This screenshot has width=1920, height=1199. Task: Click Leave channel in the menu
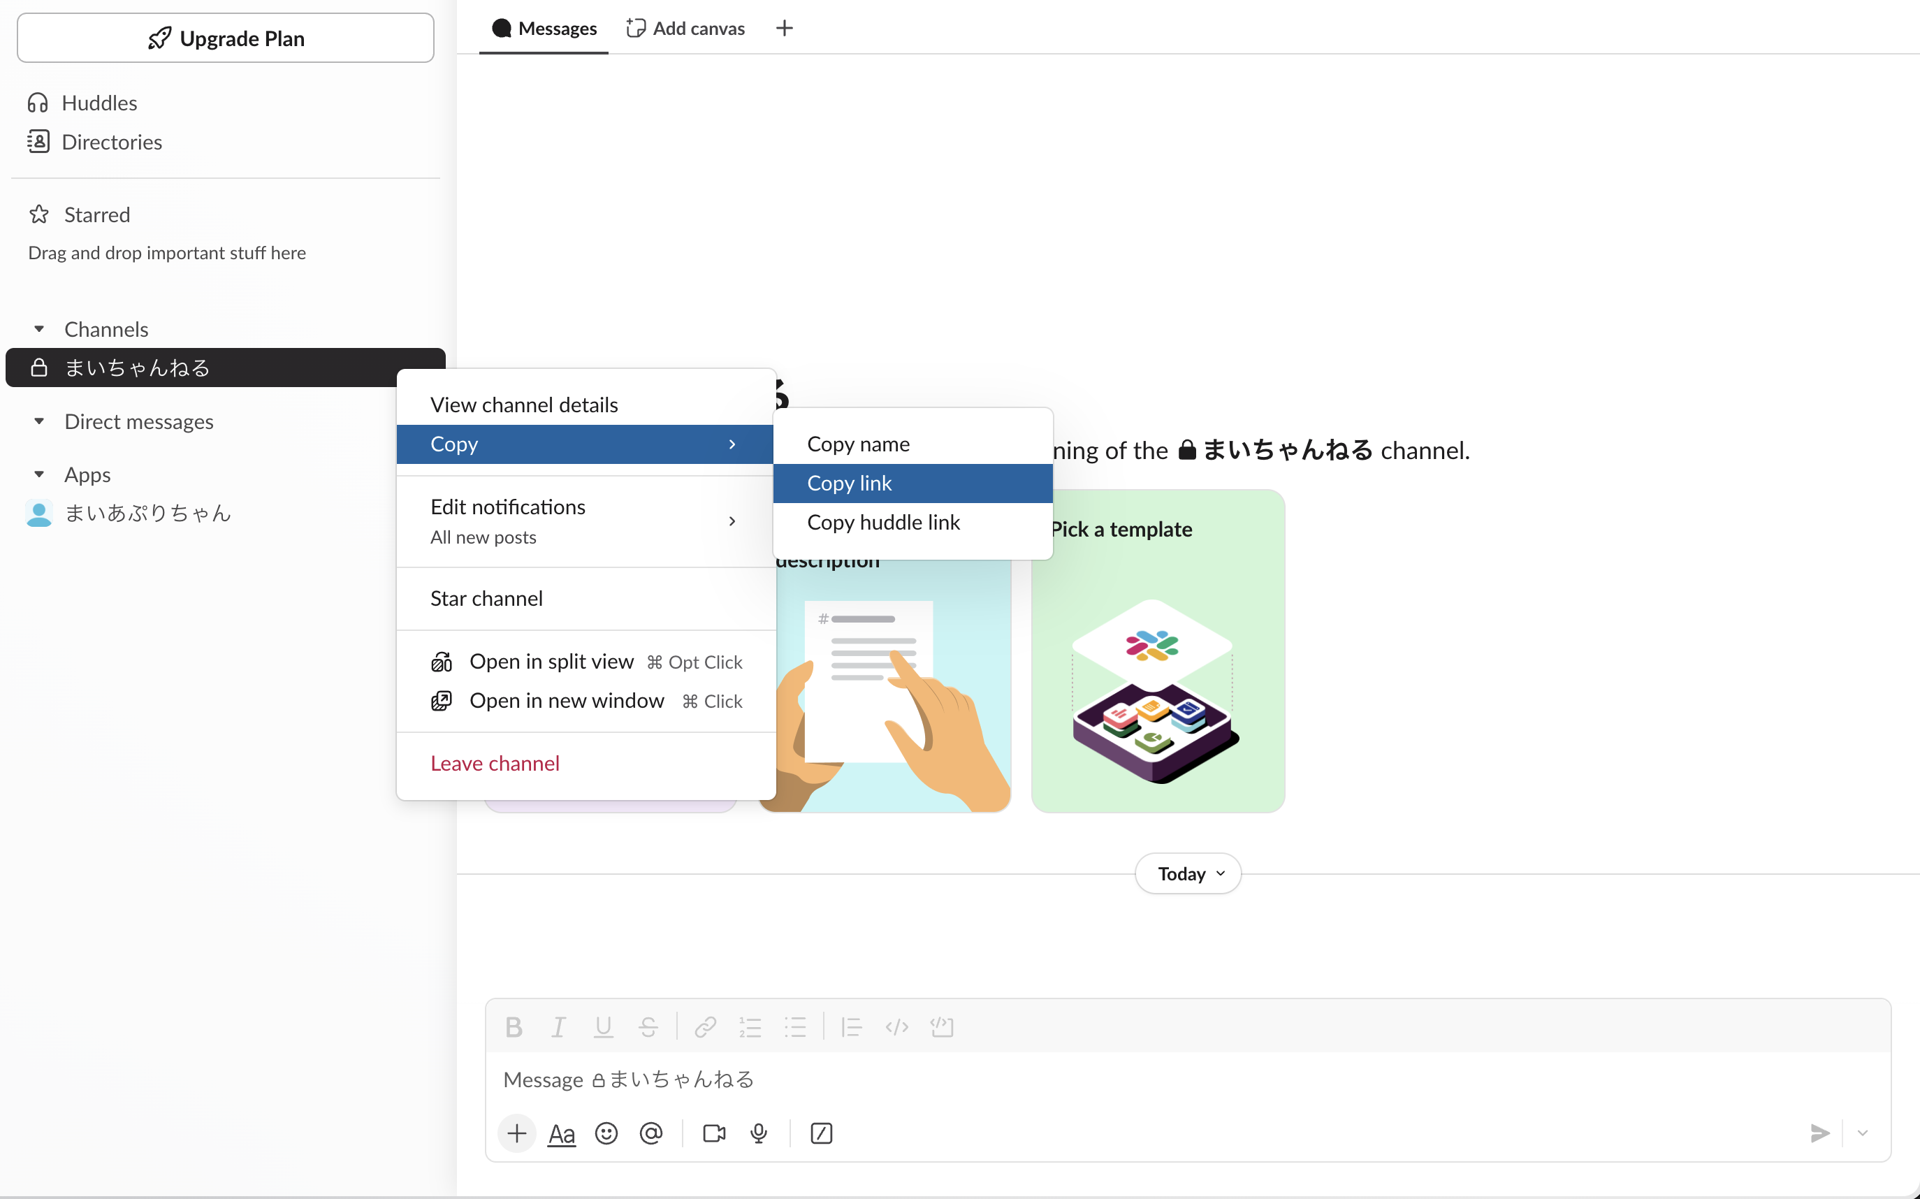495,763
